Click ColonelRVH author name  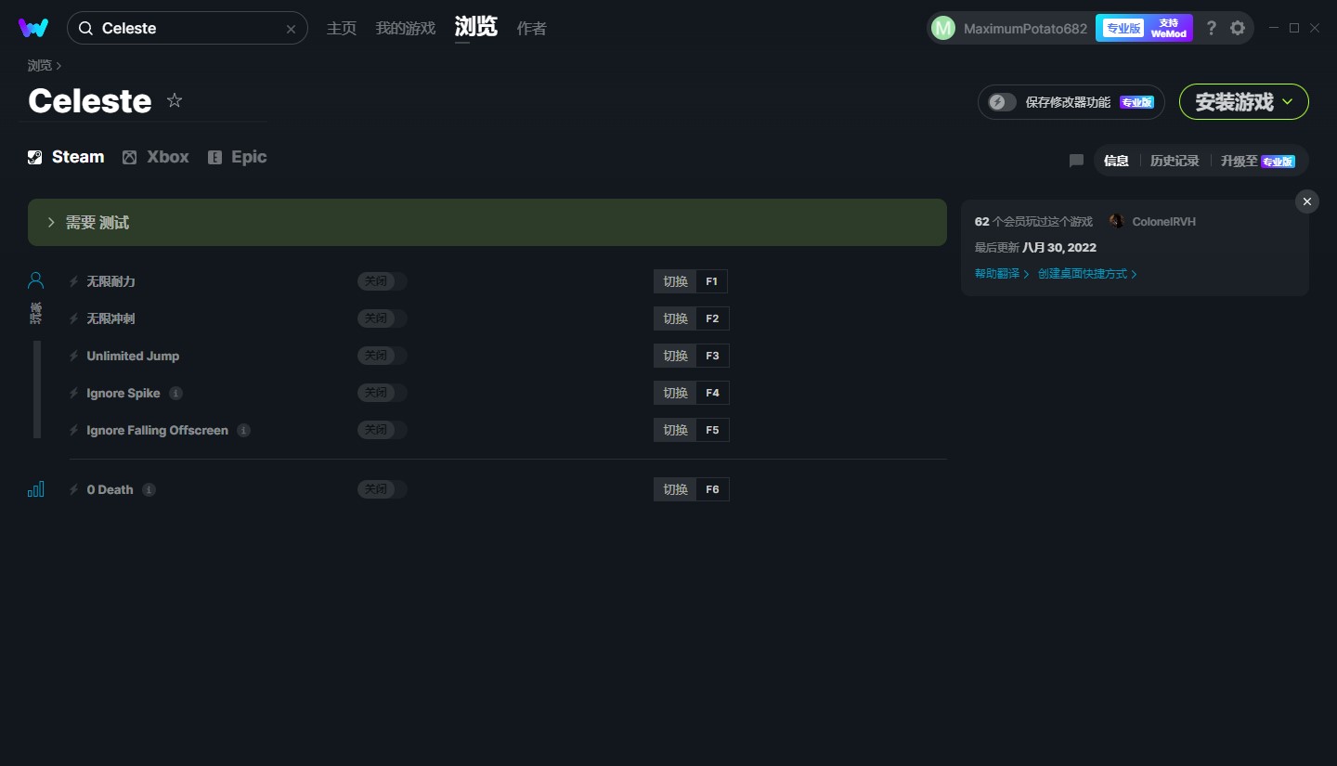1164,222
